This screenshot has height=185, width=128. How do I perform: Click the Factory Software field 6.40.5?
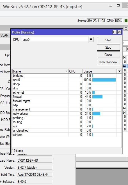click(35, 181)
